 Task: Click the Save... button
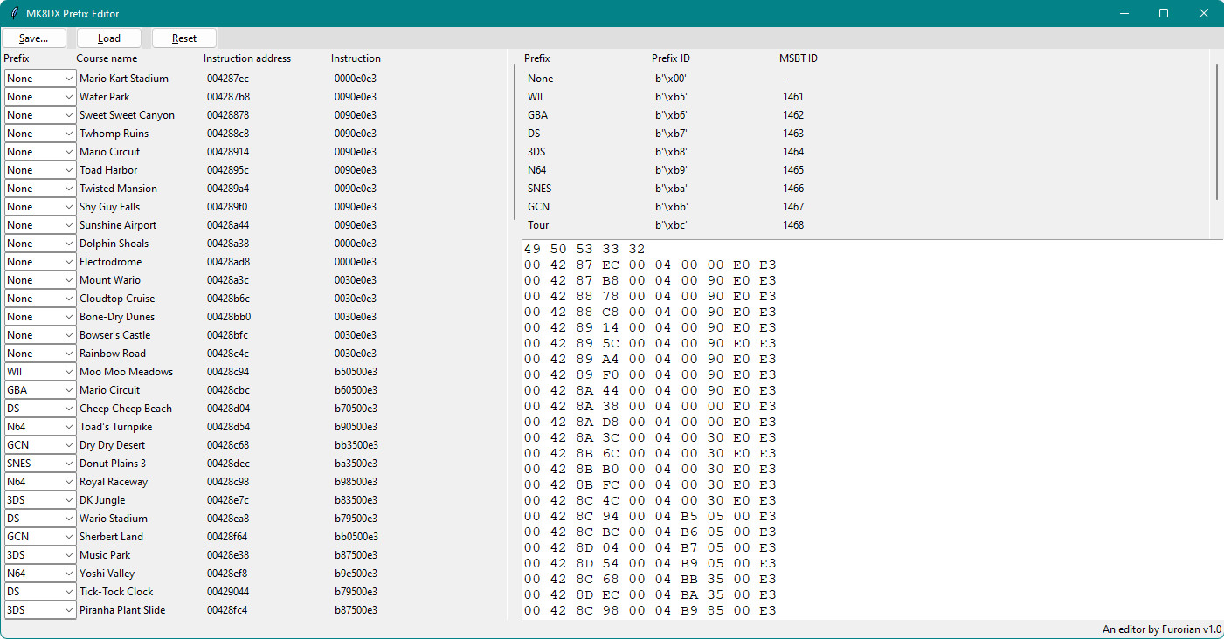[33, 38]
